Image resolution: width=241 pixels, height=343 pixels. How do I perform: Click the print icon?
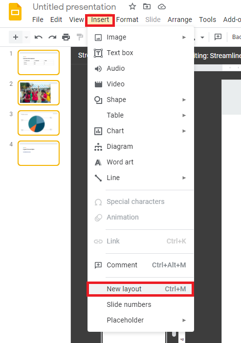coord(66,37)
